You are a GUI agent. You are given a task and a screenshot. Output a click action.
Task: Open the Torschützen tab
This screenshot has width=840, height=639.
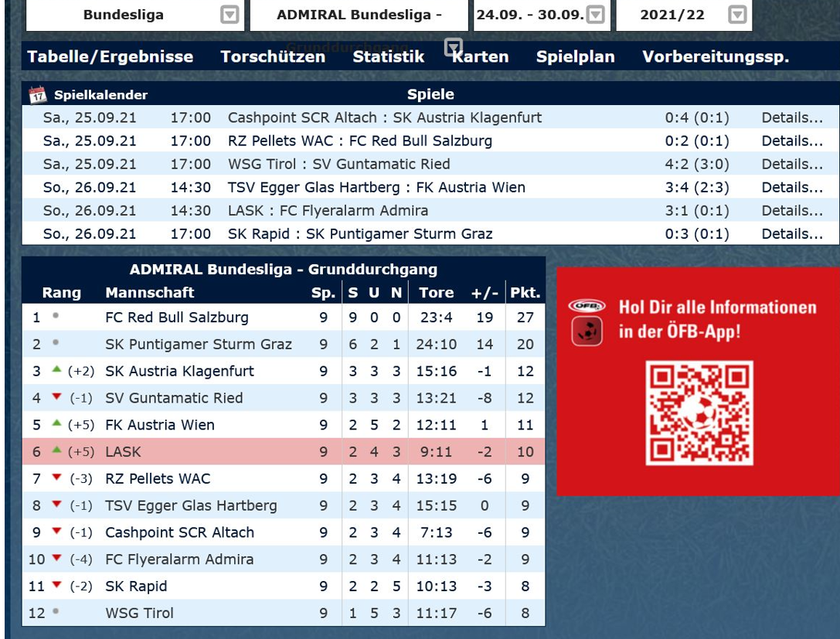(x=273, y=56)
